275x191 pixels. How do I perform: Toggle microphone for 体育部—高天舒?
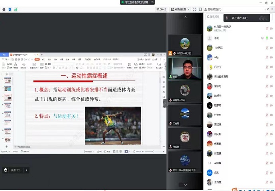point(267,28)
